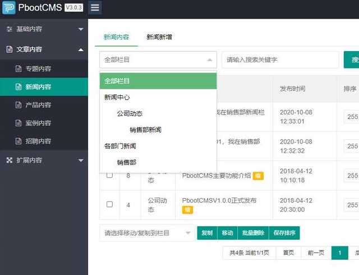Switch to the 新闻新增 tab
The image size is (359, 275).
tap(159, 37)
